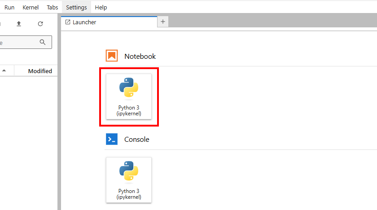Toggle the name sort arrow

4,70
